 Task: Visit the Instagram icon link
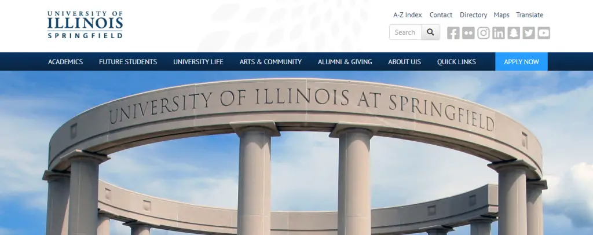[484, 33]
